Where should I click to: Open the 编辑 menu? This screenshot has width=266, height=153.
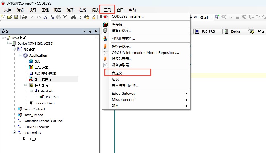point(20,10)
